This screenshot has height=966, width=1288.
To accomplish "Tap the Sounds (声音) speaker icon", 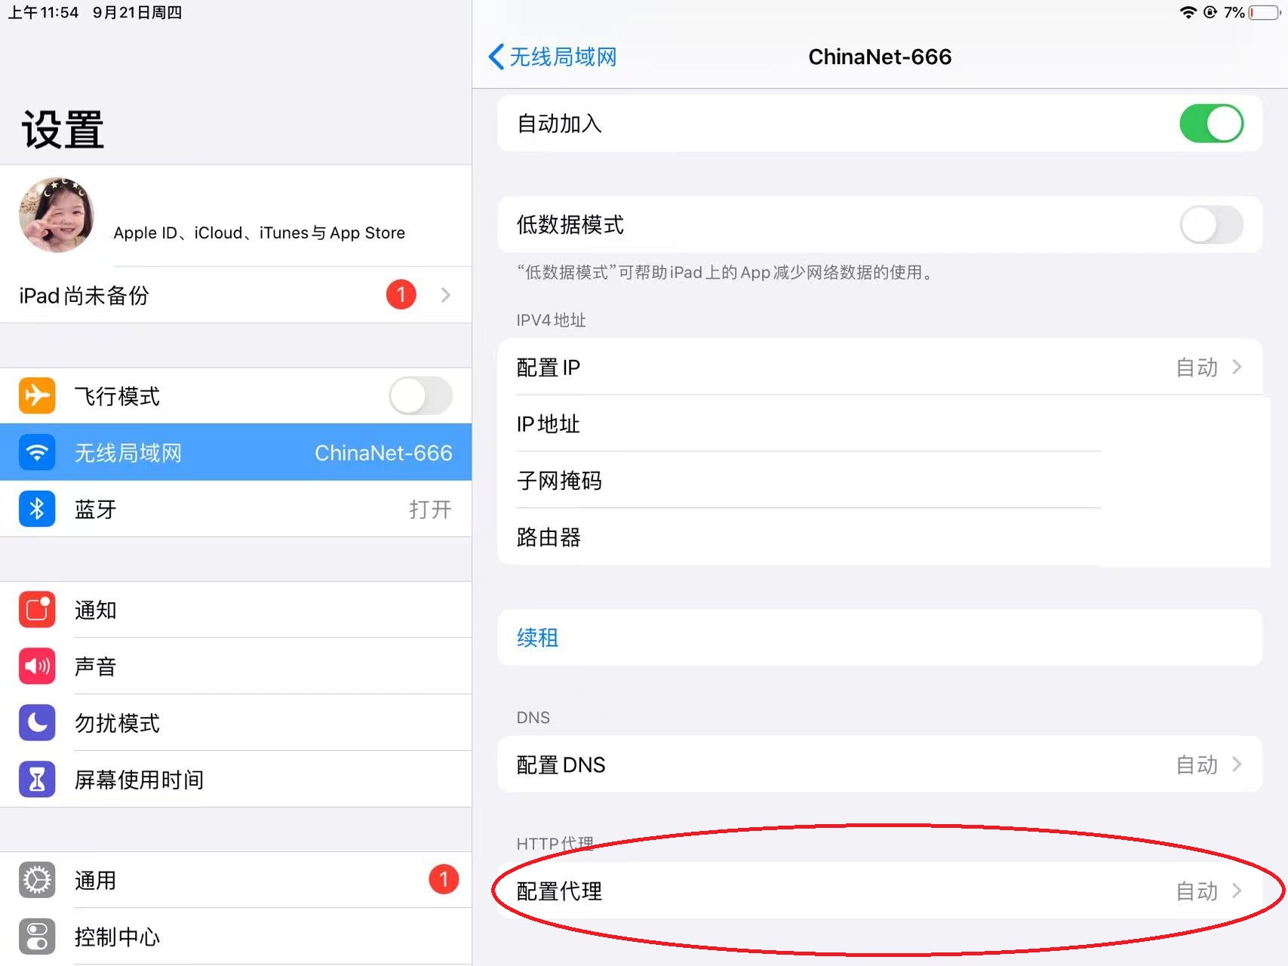I will (x=37, y=666).
